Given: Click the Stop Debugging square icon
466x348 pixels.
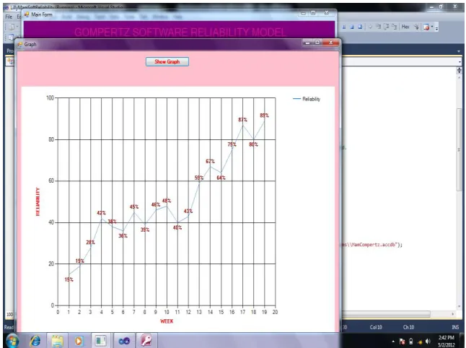Looking at the screenshot, I should coord(352,27).
